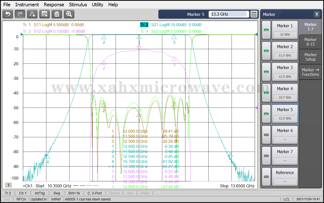Select the Tr 4 S22 trace label

tap(171, 31)
